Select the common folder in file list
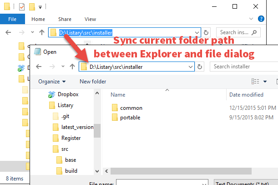Screen dimensions: 278x185 point(131,108)
